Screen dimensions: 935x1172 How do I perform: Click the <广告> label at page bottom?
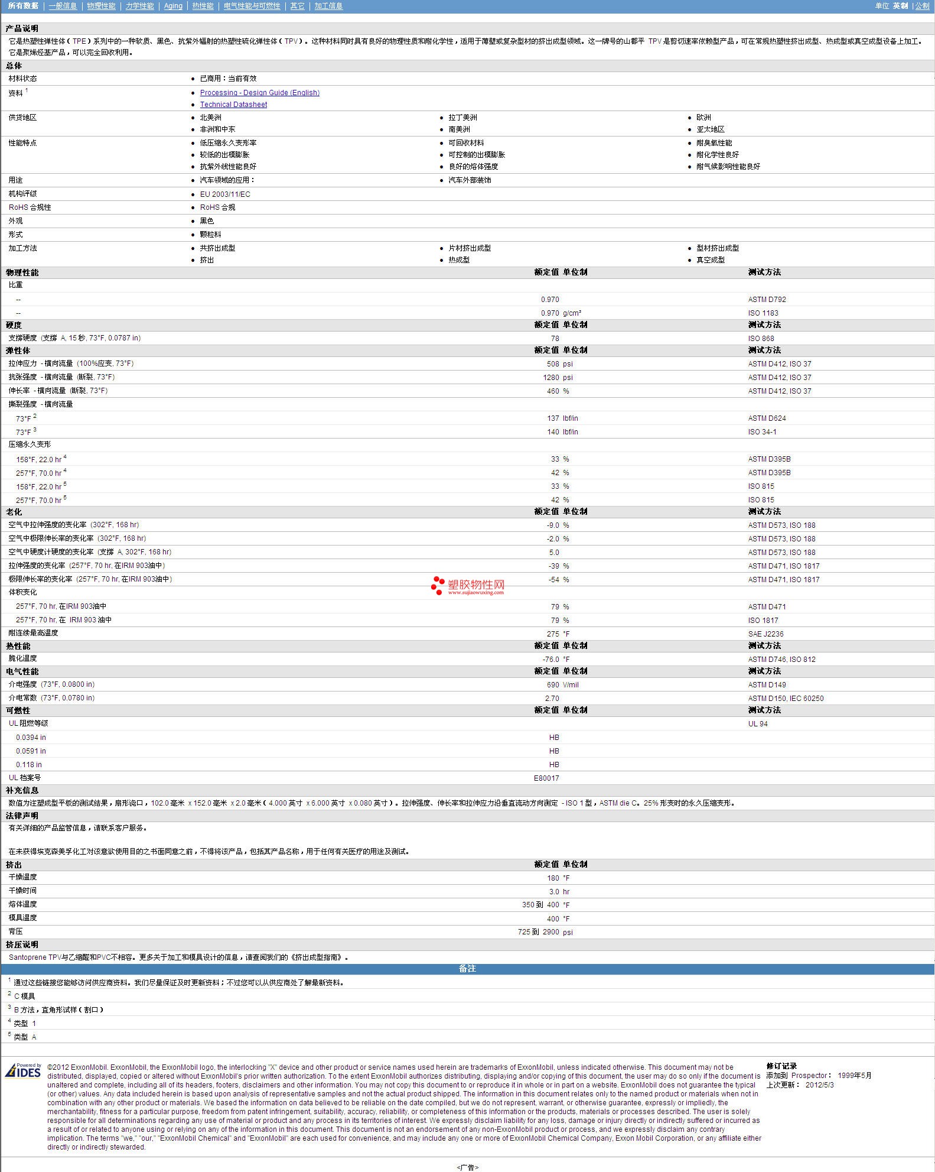[x=467, y=1167]
